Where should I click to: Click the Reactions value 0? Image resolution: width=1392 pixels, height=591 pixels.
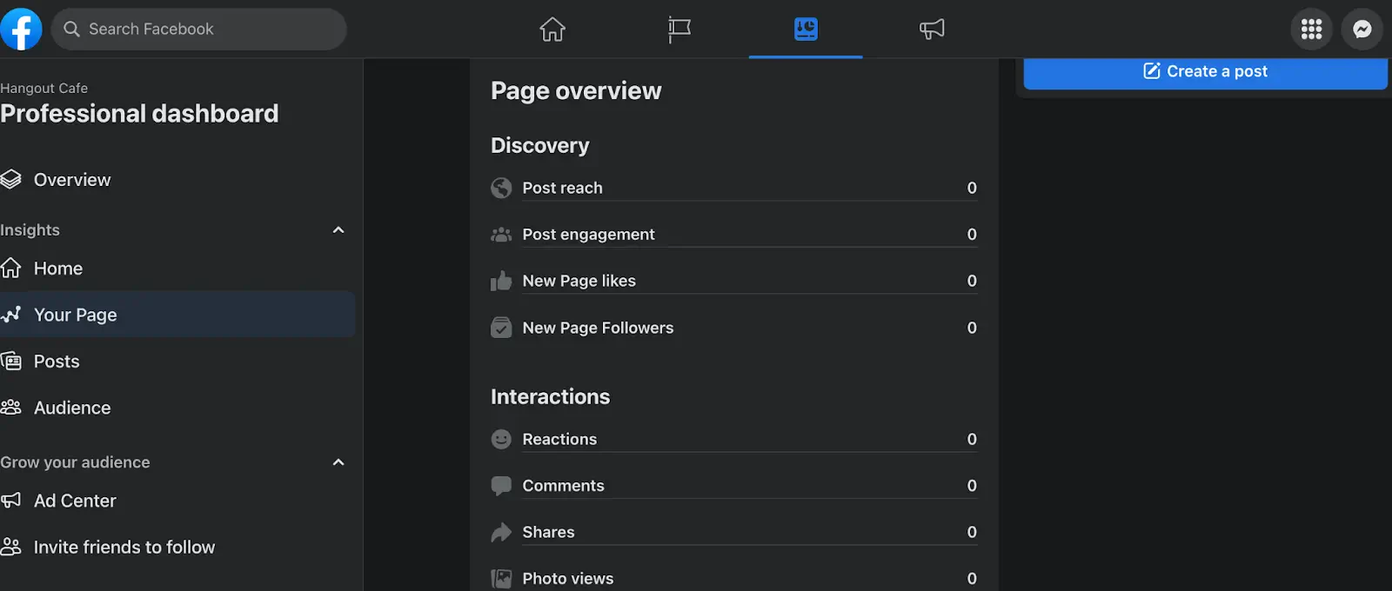(x=972, y=439)
